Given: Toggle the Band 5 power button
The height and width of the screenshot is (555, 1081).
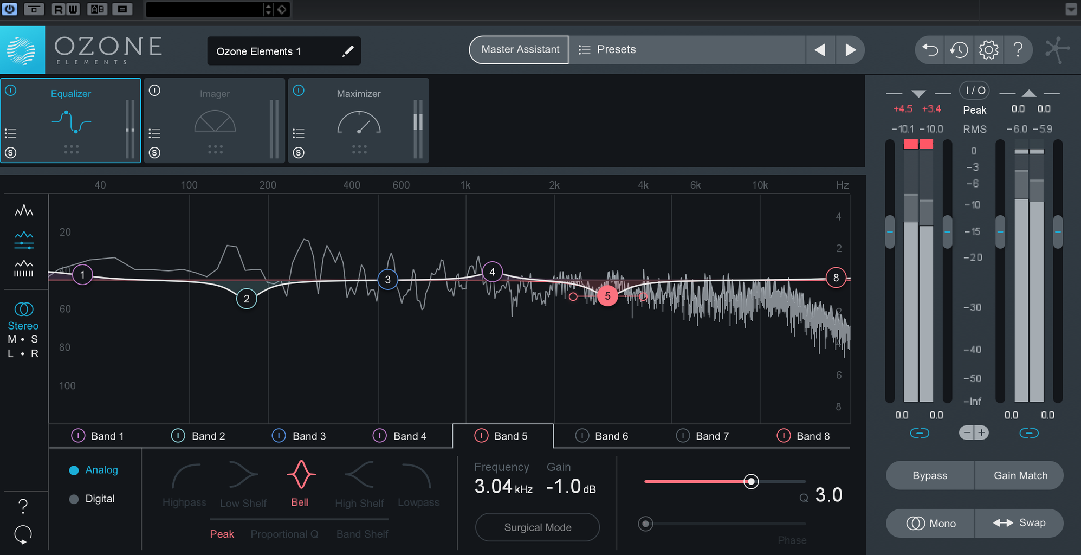Looking at the screenshot, I should point(481,436).
